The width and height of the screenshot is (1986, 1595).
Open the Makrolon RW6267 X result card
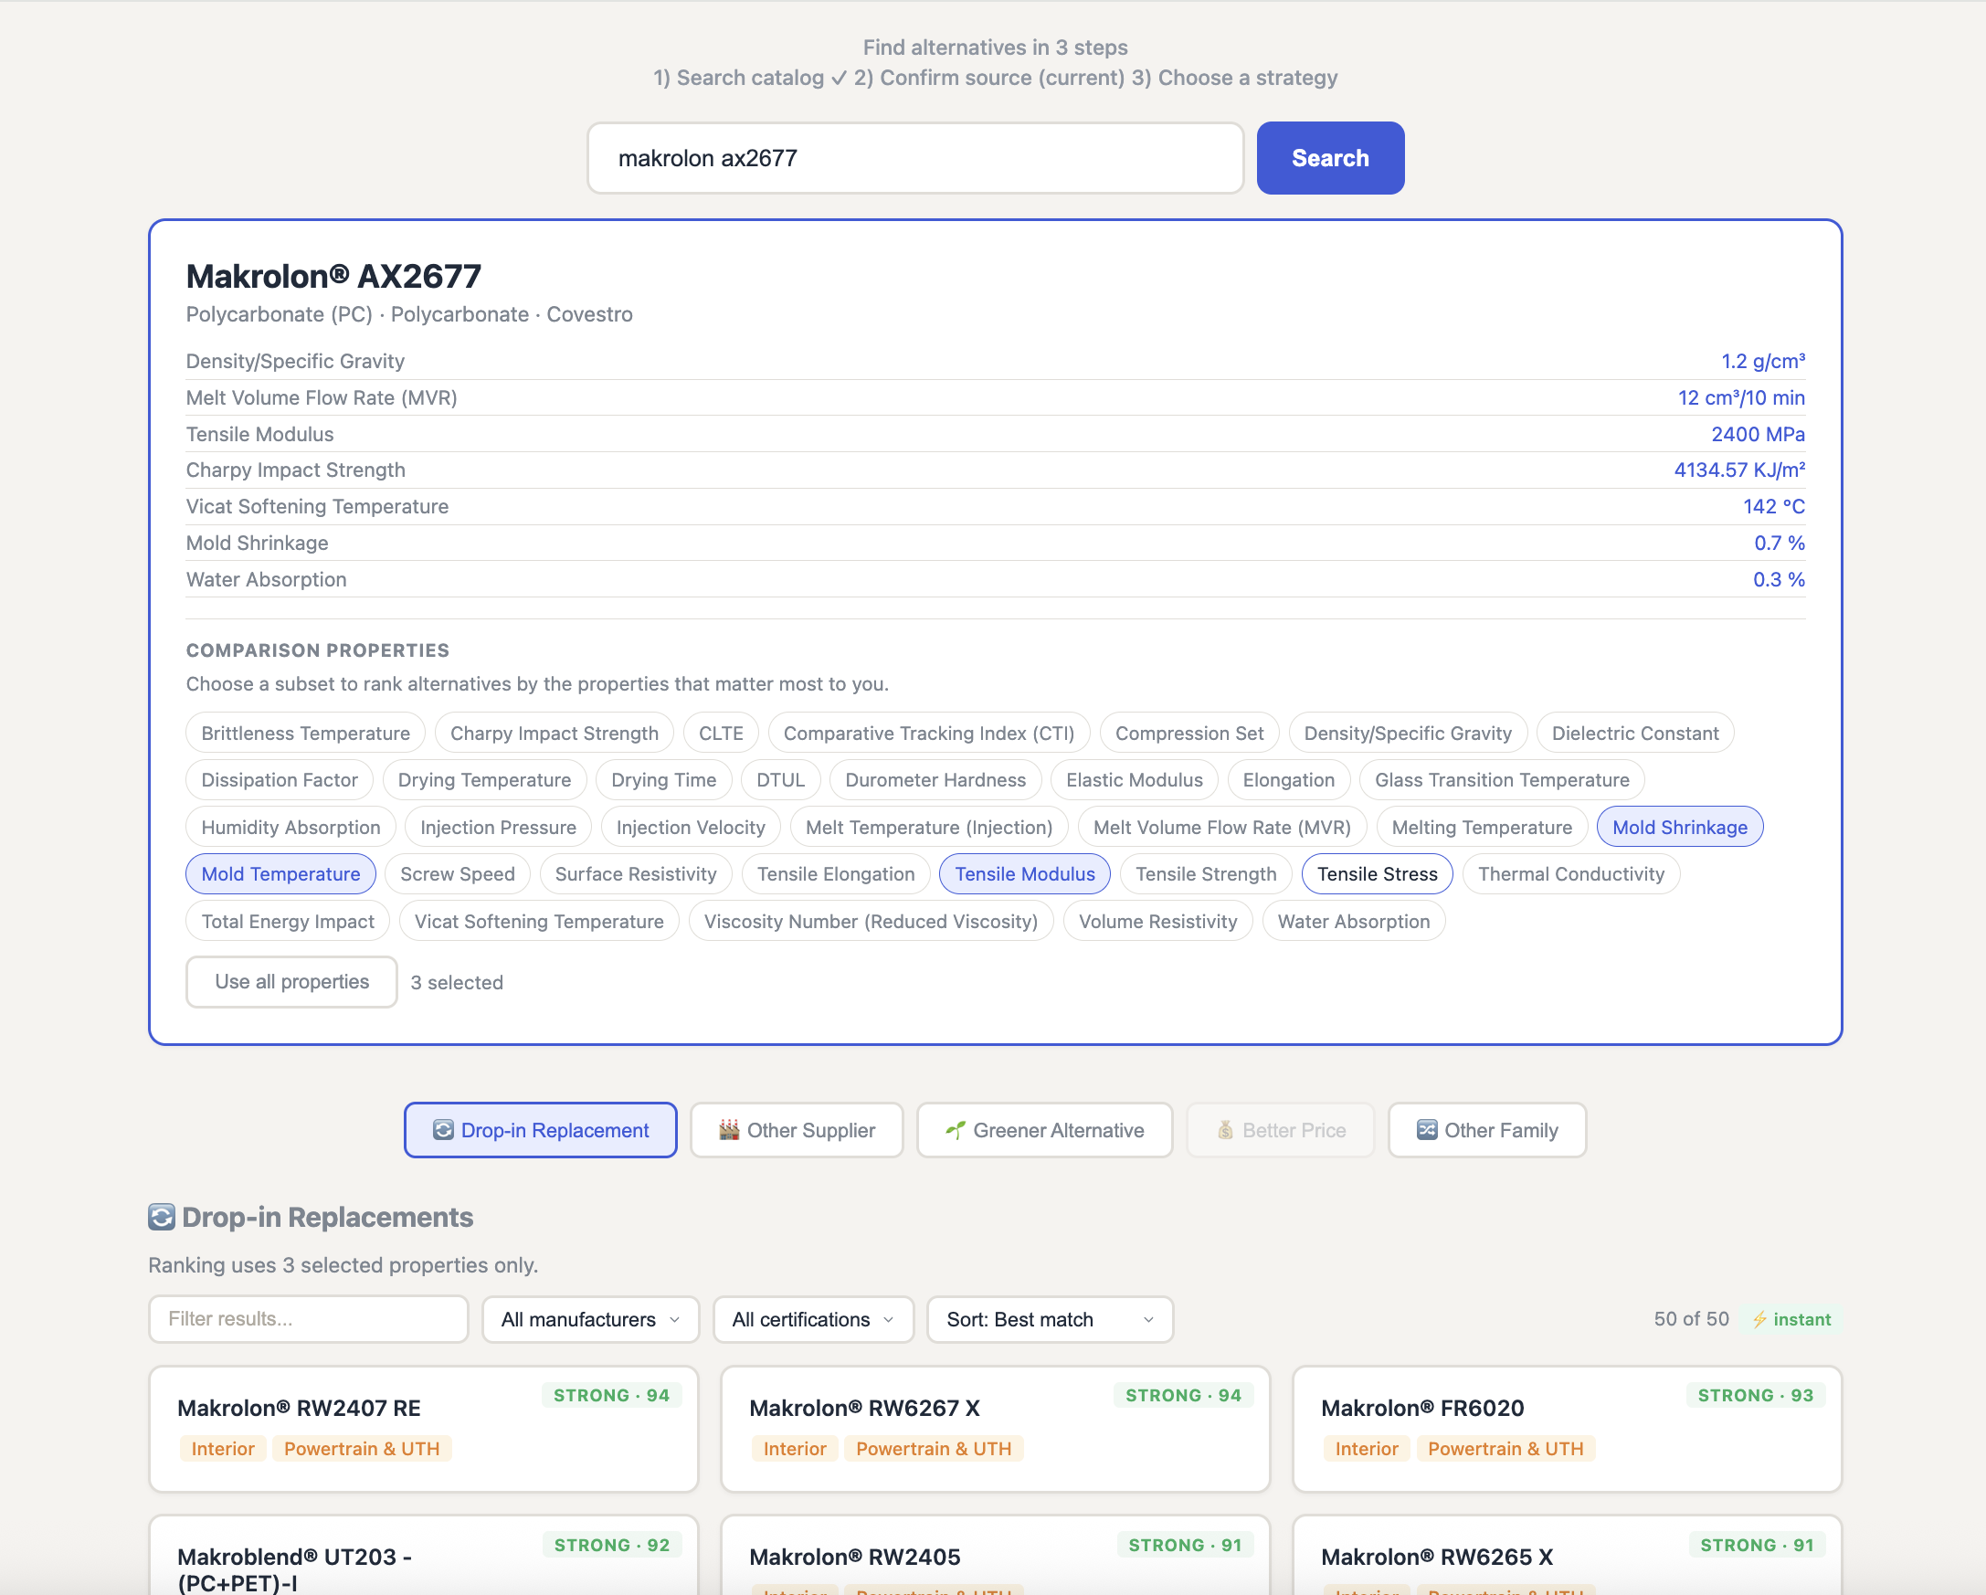coord(996,1429)
